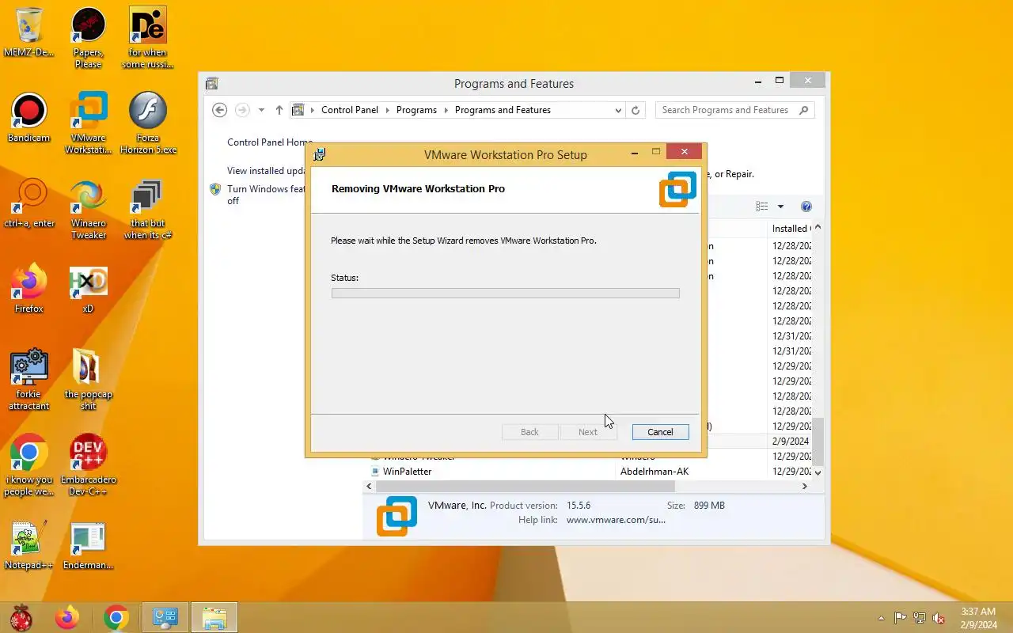This screenshot has width=1013, height=633.
Task: Open network icon in system tray
Action: 920,618
